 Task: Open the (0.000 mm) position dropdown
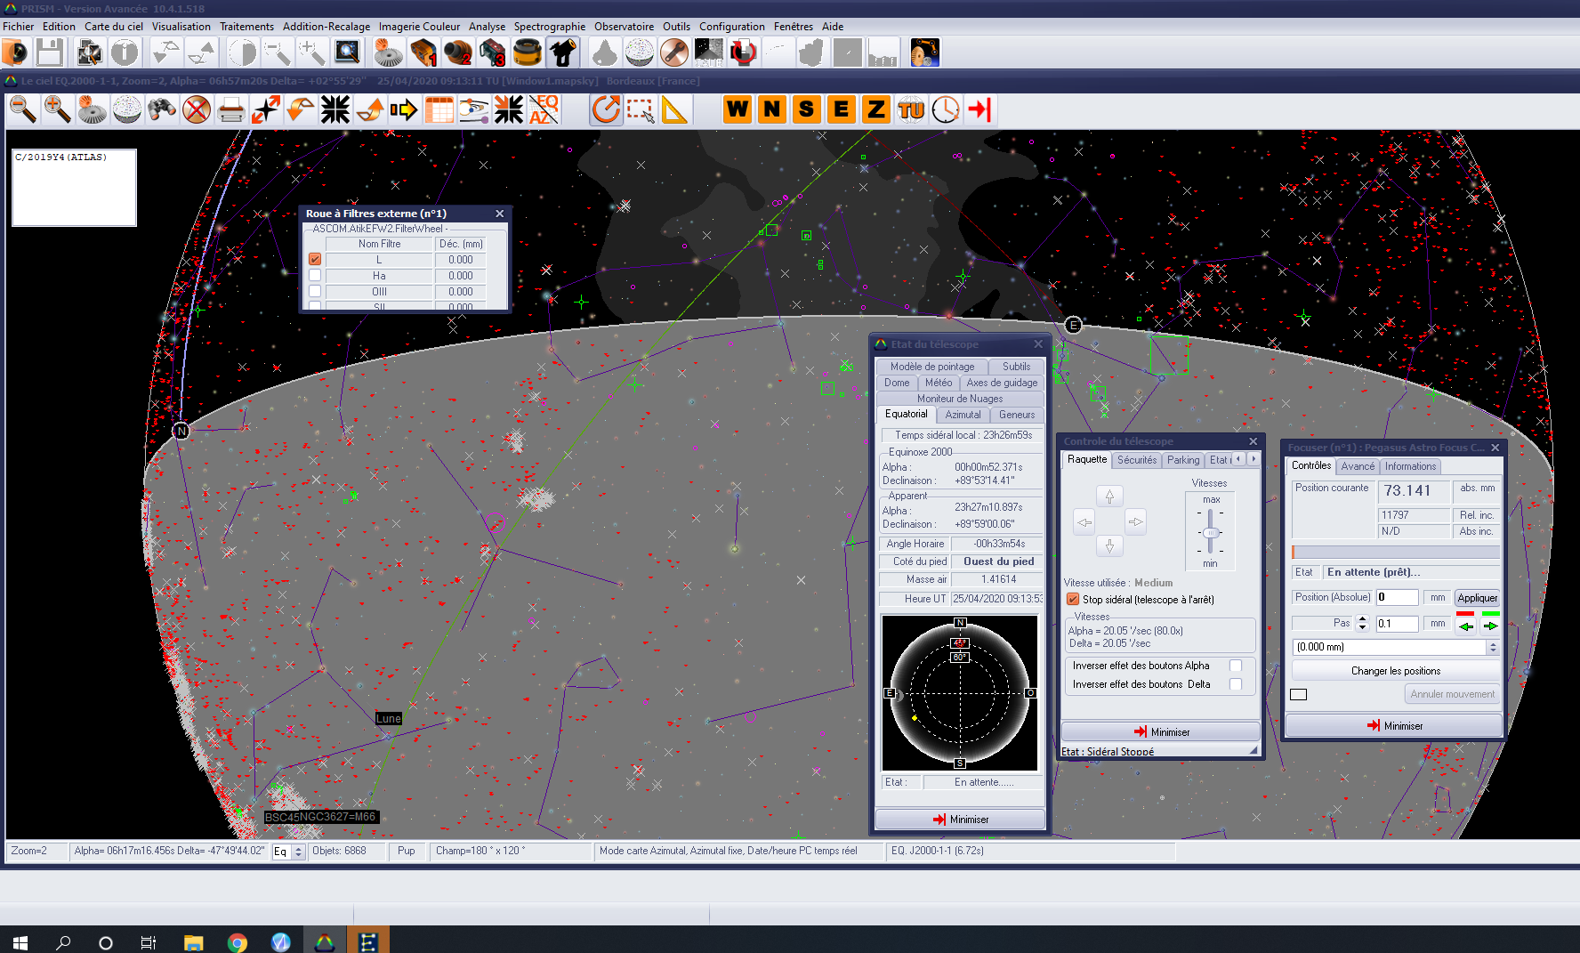1493,647
